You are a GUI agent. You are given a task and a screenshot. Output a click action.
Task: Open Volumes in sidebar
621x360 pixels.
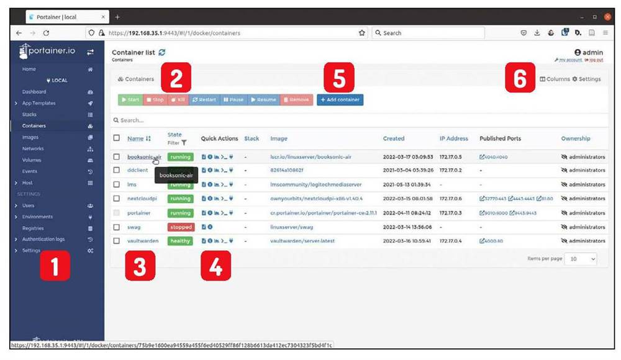pyautogui.click(x=31, y=160)
